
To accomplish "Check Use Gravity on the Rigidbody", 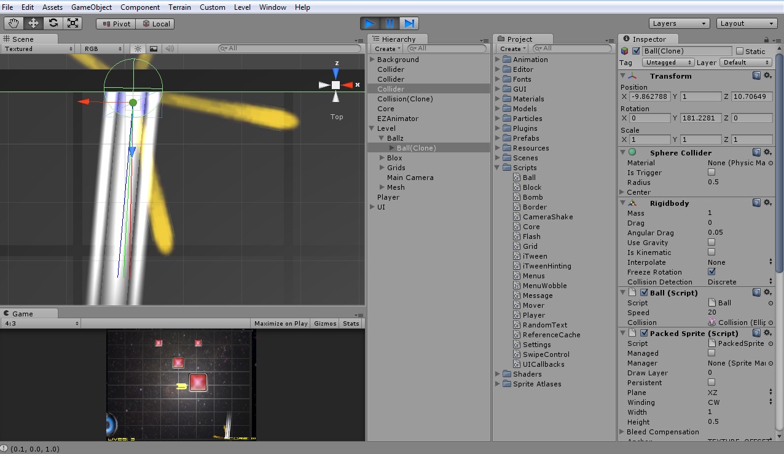I will click(711, 243).
